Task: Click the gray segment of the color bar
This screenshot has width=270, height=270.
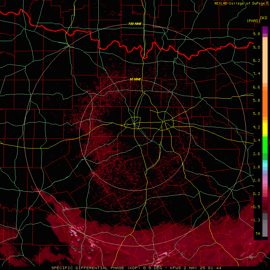Action: [265, 225]
